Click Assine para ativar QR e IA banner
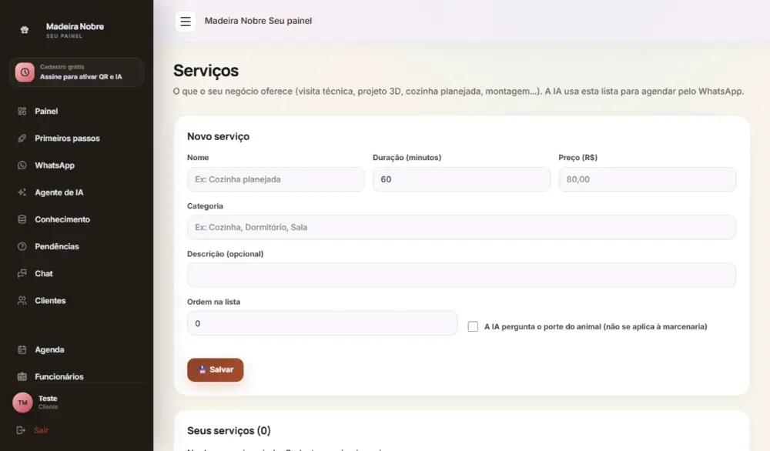This screenshot has height=451, width=770. [x=76, y=72]
